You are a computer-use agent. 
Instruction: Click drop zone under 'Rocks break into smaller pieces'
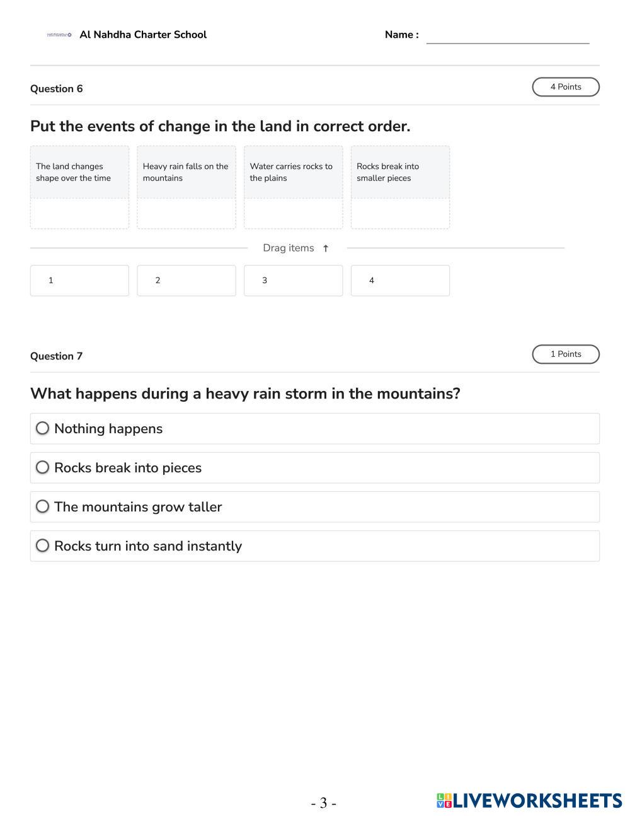pos(400,214)
